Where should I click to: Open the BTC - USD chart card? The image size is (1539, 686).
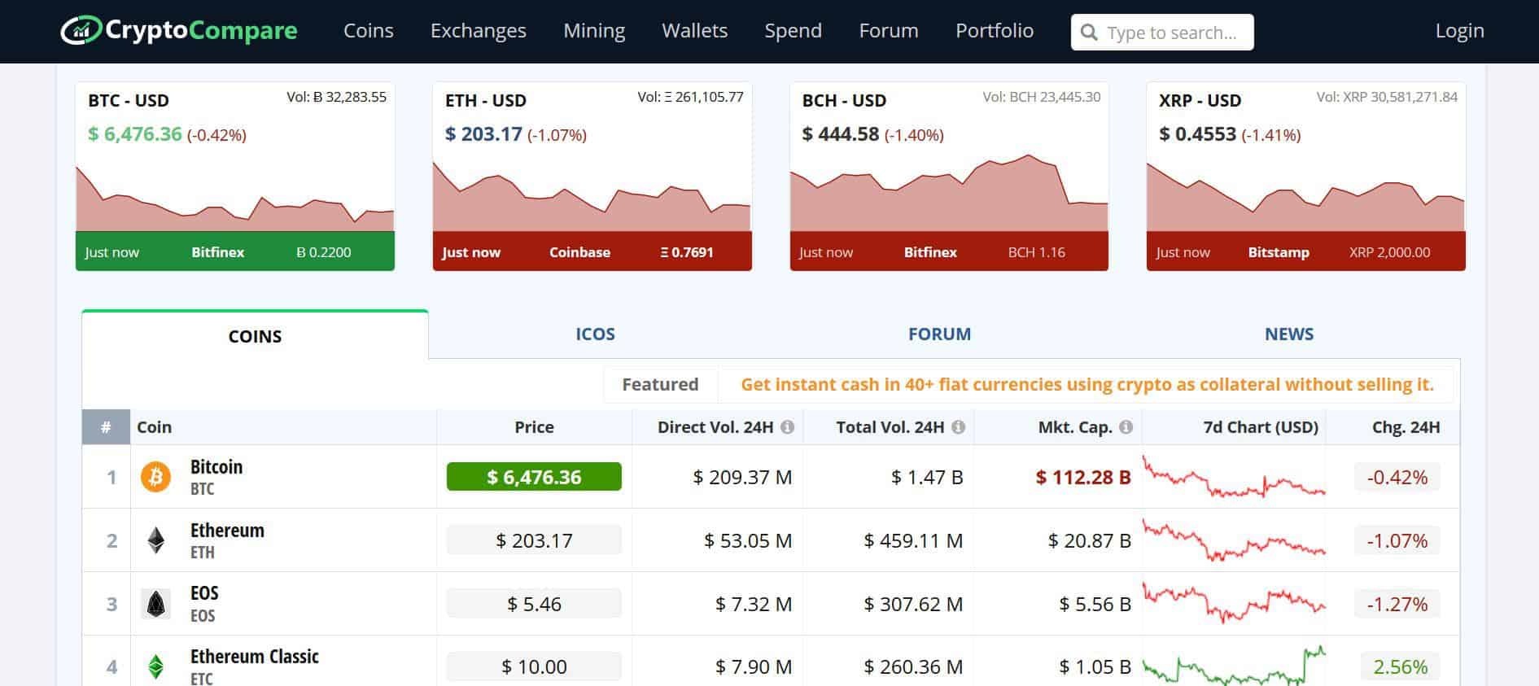coord(235,177)
